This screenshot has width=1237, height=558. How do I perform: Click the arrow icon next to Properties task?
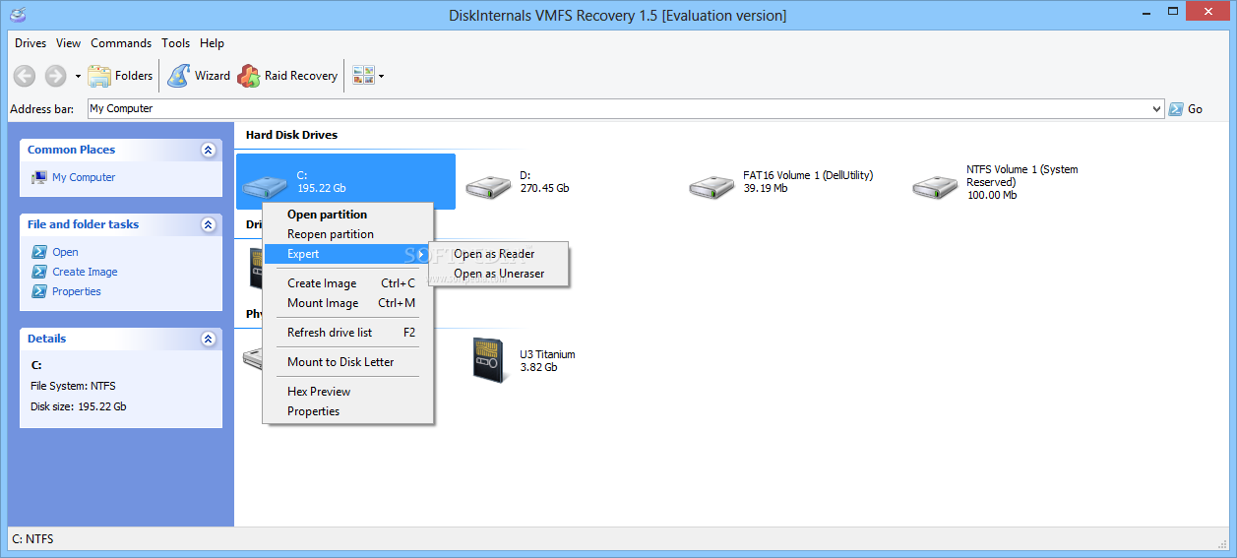click(x=39, y=291)
